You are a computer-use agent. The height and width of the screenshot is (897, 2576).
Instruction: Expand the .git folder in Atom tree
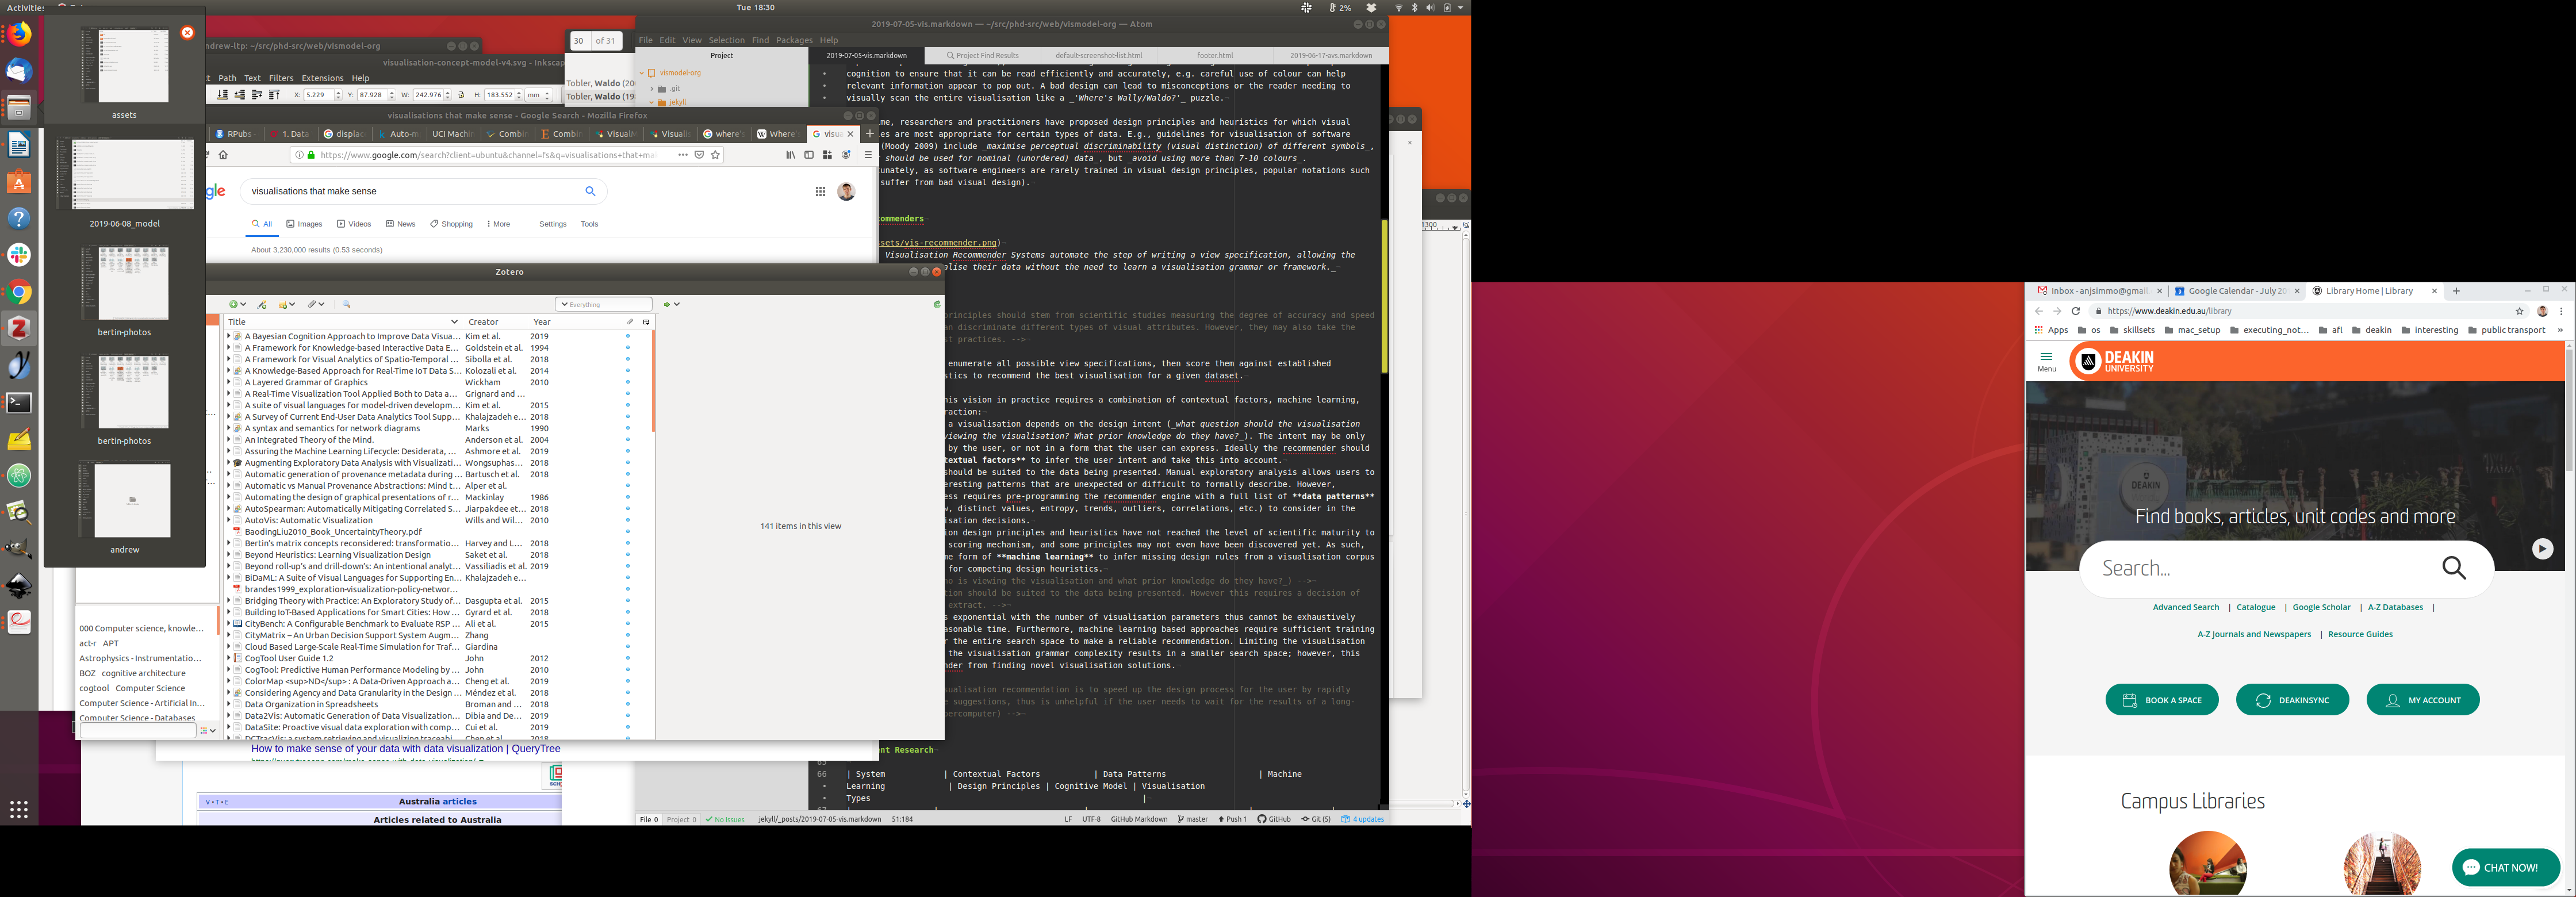pyautogui.click(x=651, y=88)
